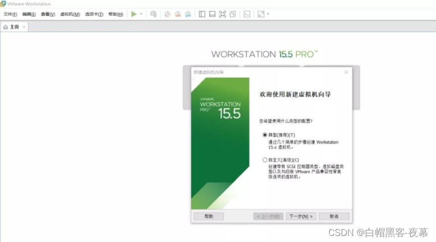Toggle the library sidebar view icon
436x242 pixels.
[202, 14]
